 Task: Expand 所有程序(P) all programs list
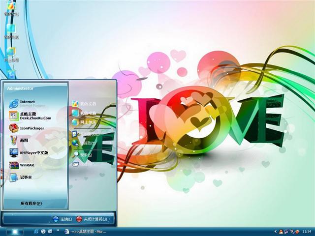pyautogui.click(x=31, y=203)
